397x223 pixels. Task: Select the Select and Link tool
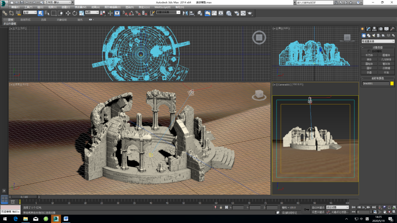point(5,13)
